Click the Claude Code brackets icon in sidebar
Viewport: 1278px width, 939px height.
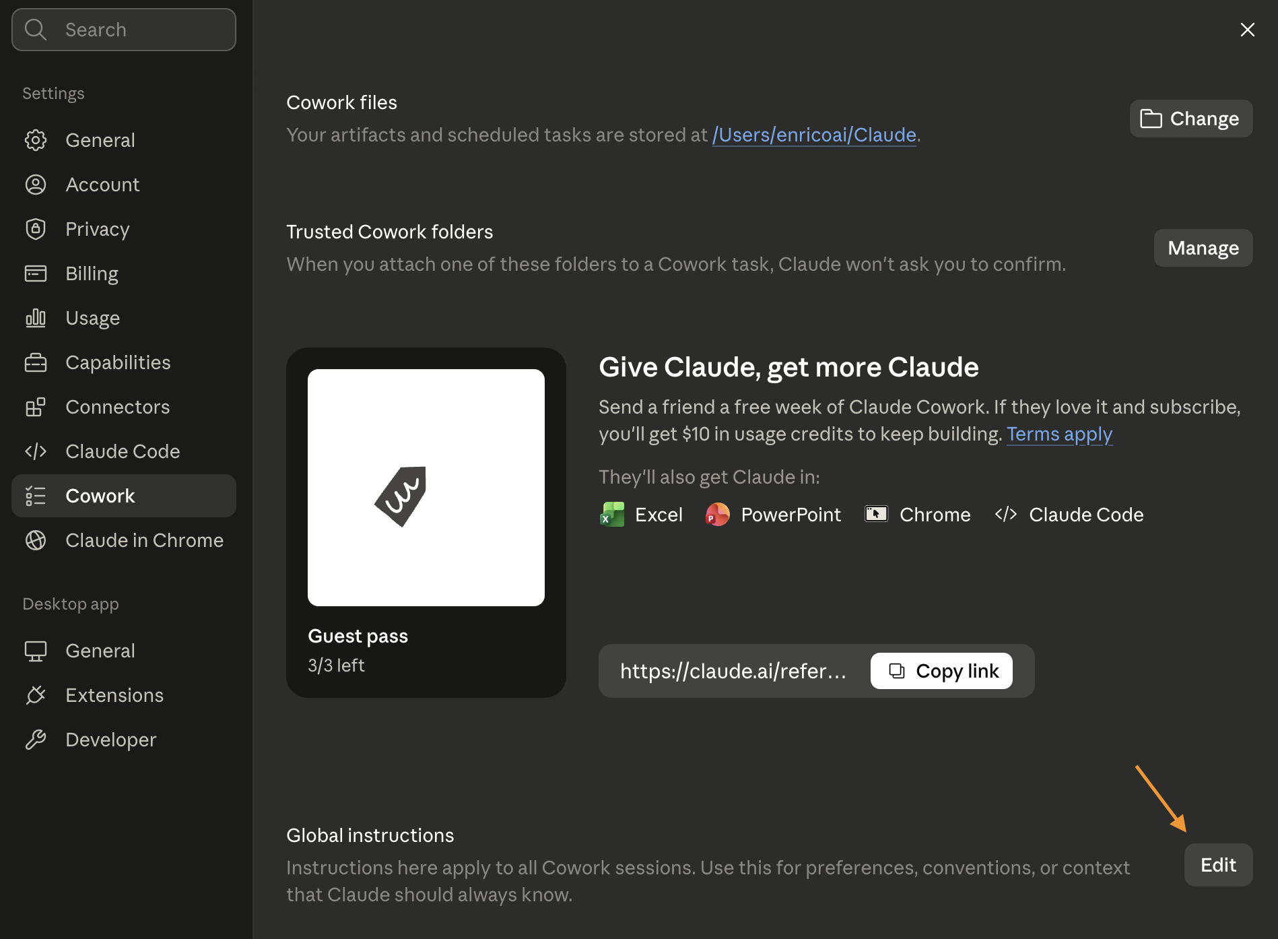pos(36,451)
